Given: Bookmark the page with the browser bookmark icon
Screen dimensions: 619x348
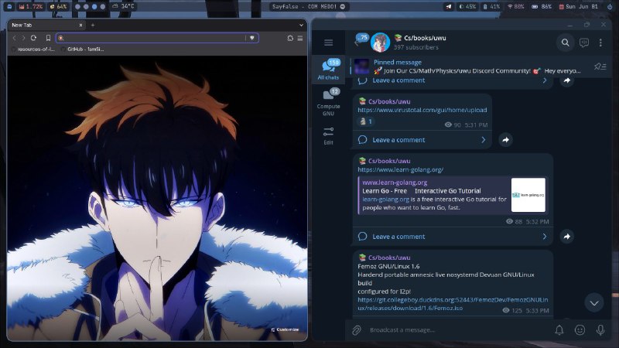Looking at the screenshot, I should click(48, 38).
